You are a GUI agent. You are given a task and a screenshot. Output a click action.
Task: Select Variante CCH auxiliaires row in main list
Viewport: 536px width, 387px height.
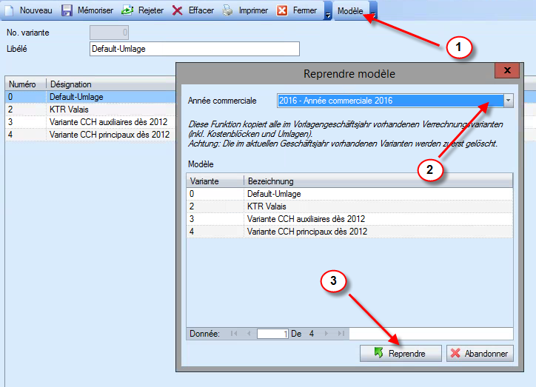coord(90,122)
